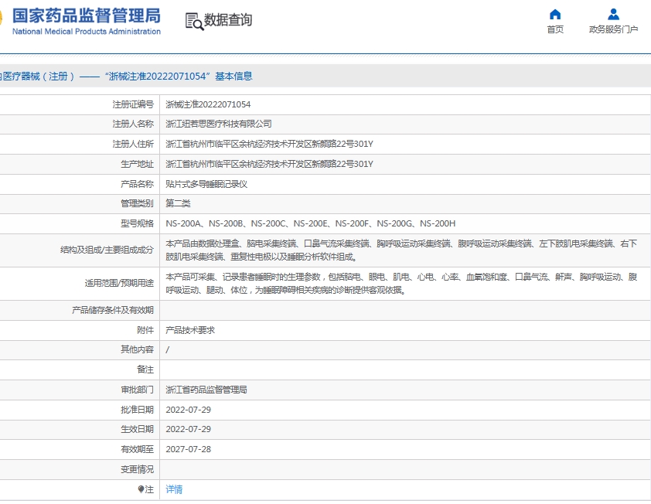Open the 政务服务门户 user portal icon
651x504 pixels.
point(613,15)
